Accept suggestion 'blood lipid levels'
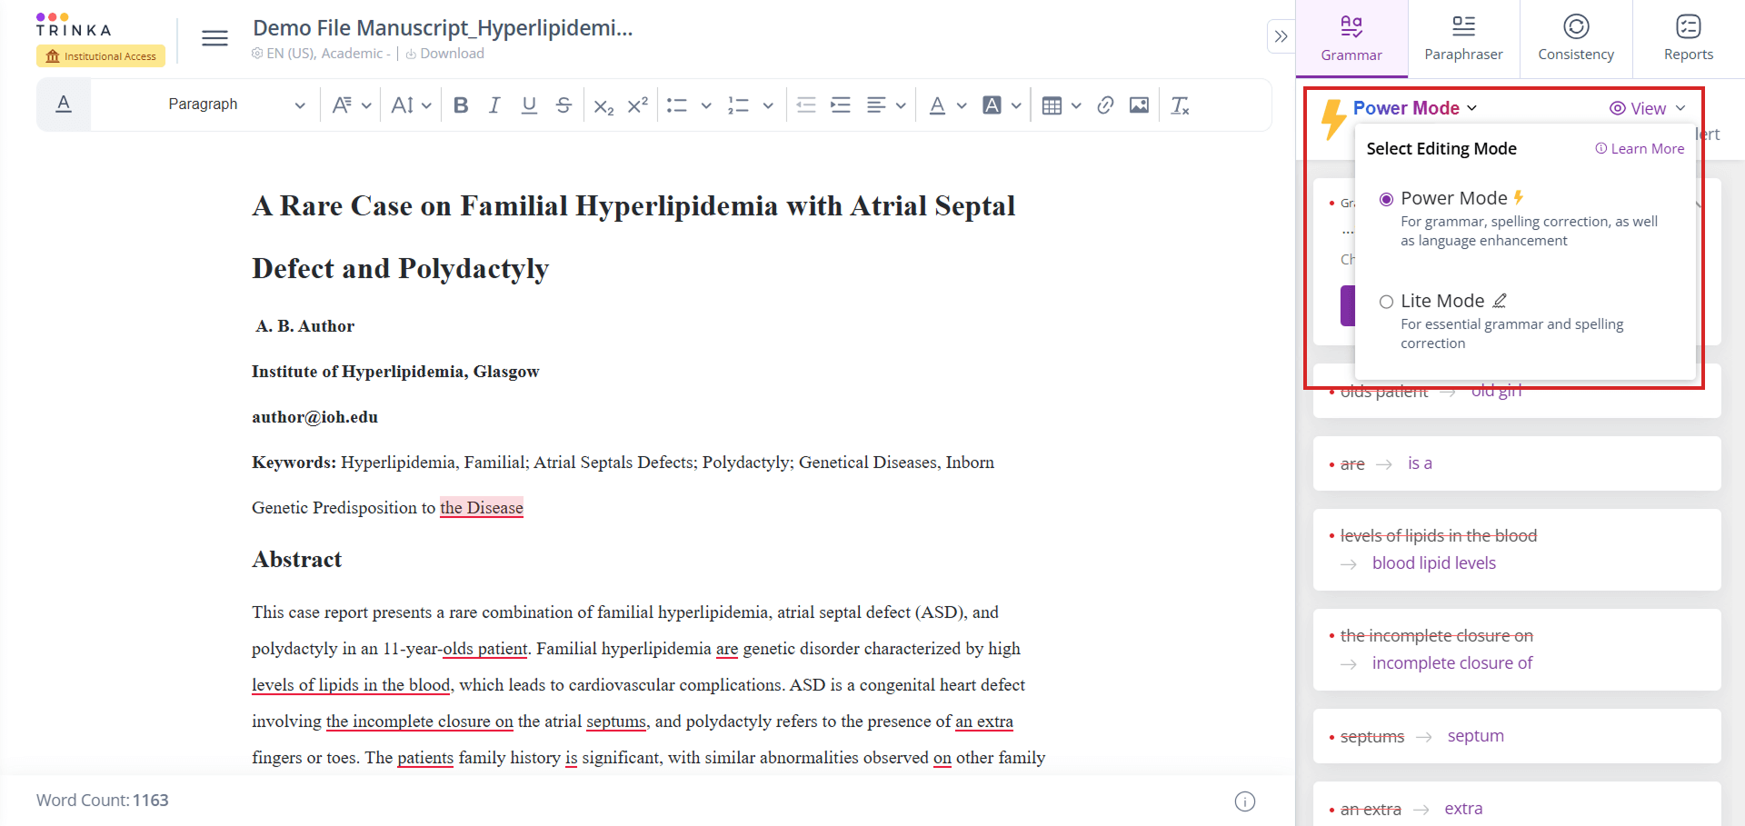This screenshot has width=1745, height=826. click(1433, 563)
